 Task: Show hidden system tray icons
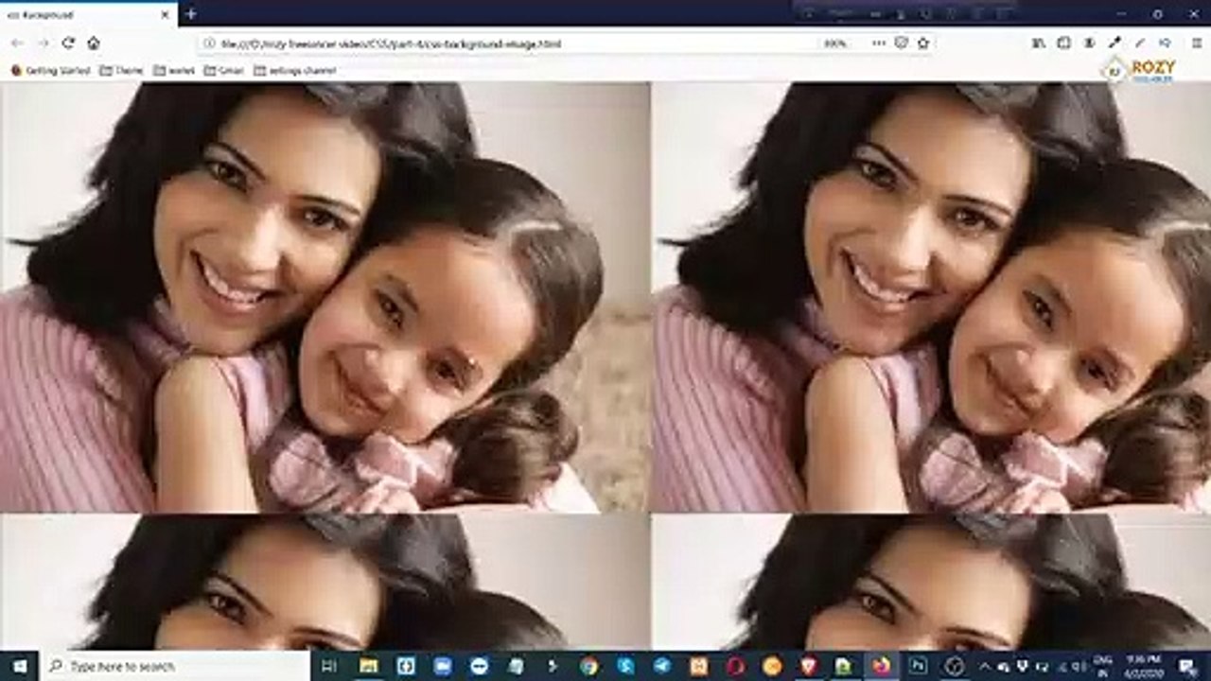pyautogui.click(x=985, y=667)
